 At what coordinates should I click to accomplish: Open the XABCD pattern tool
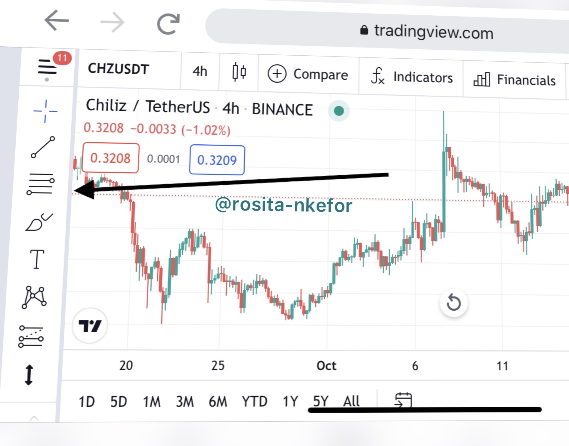(34, 297)
